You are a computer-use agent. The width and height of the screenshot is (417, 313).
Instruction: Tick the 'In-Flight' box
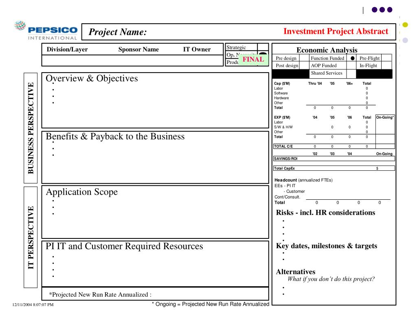[x=386, y=66]
